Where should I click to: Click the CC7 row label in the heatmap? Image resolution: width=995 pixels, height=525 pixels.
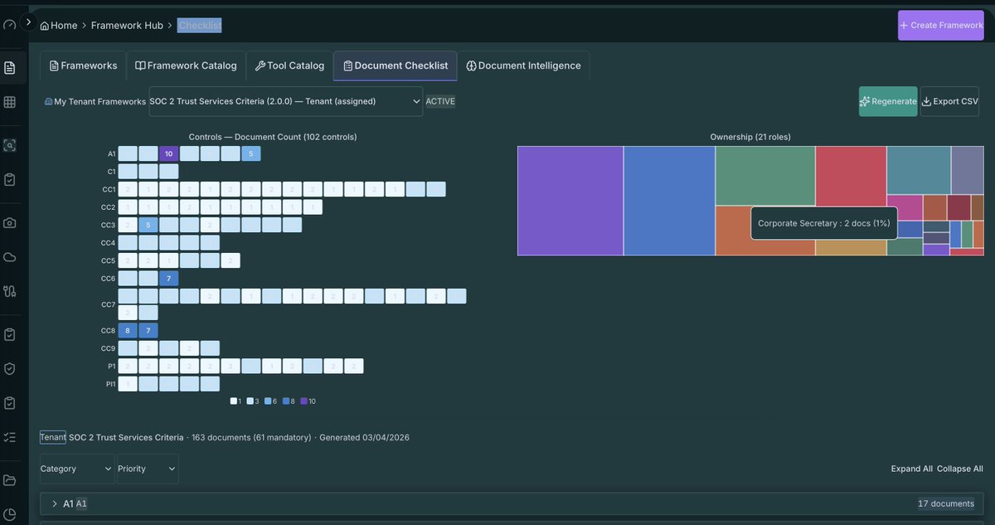(109, 304)
